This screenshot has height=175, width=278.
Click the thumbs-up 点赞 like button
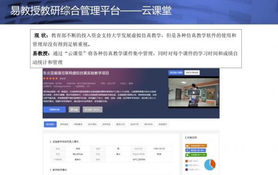point(92,110)
